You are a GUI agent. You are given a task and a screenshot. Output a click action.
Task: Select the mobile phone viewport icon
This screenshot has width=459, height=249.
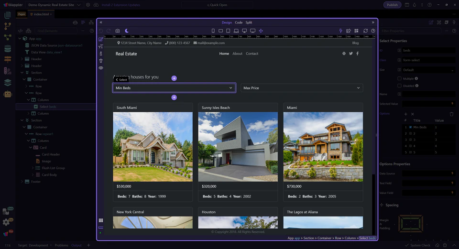213,31
